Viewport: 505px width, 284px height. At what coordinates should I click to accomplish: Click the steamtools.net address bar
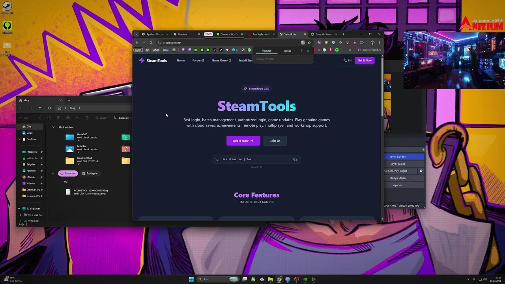click(x=229, y=43)
